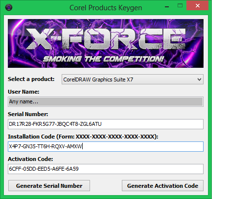This screenshot has height=199, width=229.
Task: Click the 'Serial Number:' label
Action: 28,114
